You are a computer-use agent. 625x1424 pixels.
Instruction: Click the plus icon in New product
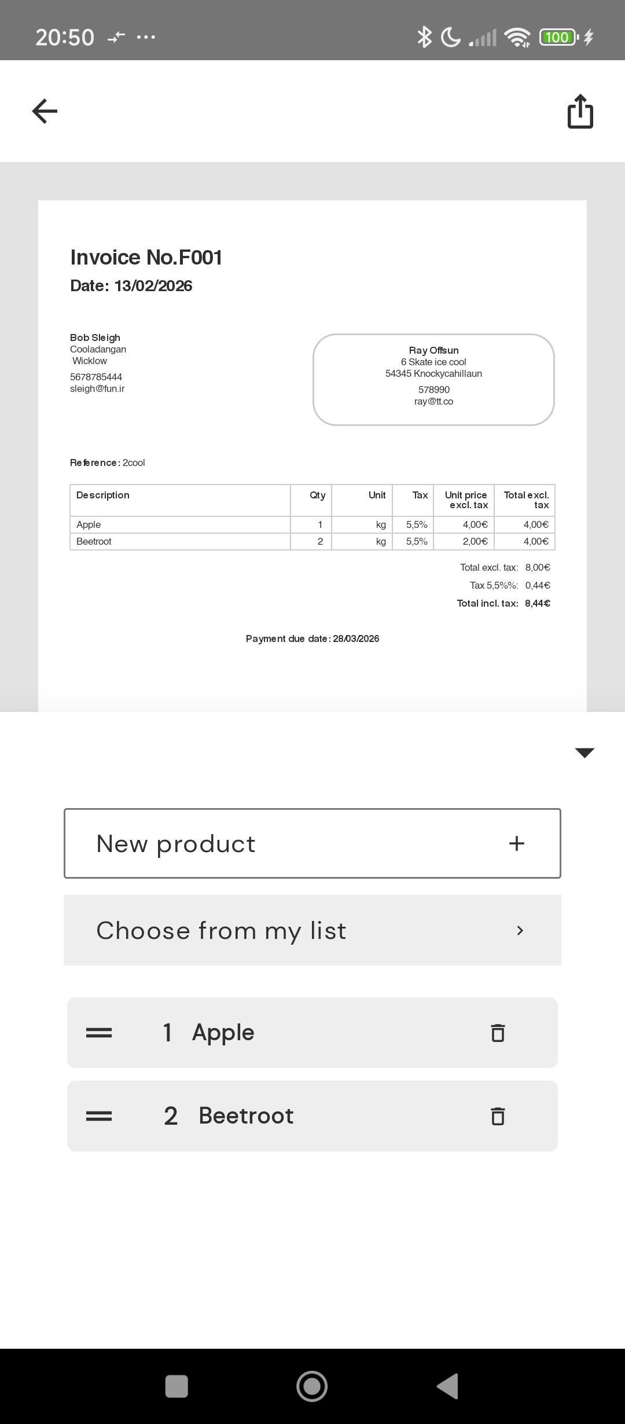[516, 843]
